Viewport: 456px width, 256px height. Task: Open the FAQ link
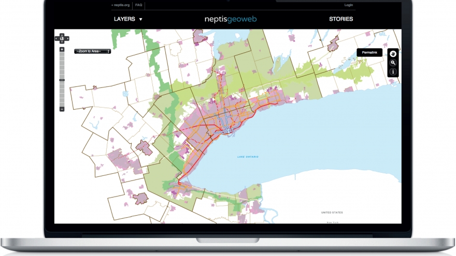coord(138,5)
